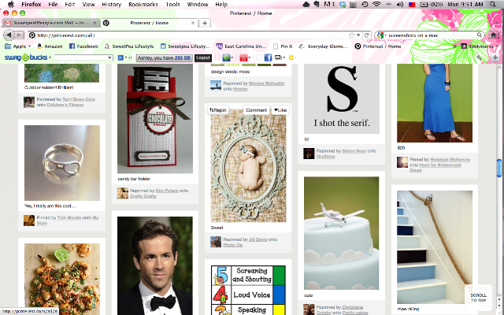Open the 'I shot the serif' pin image
Screen dimensions: 504x315
point(342,98)
